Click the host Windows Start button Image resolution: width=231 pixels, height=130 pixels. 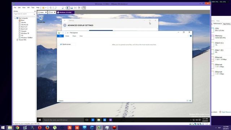pyautogui.click(x=3, y=127)
